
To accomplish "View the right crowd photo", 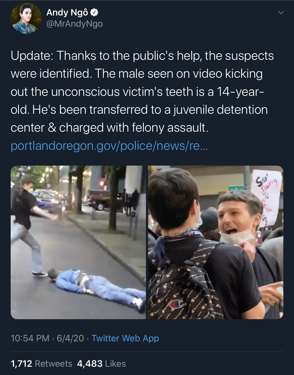I will coord(216,242).
